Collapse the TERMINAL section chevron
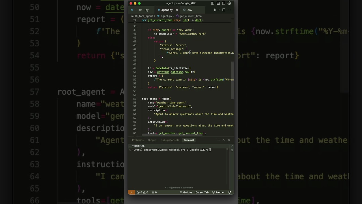This screenshot has height=204, width=362. 130,146
